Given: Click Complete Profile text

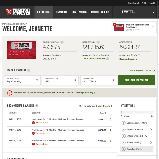Looking at the screenshot, I should (x=134, y=149).
